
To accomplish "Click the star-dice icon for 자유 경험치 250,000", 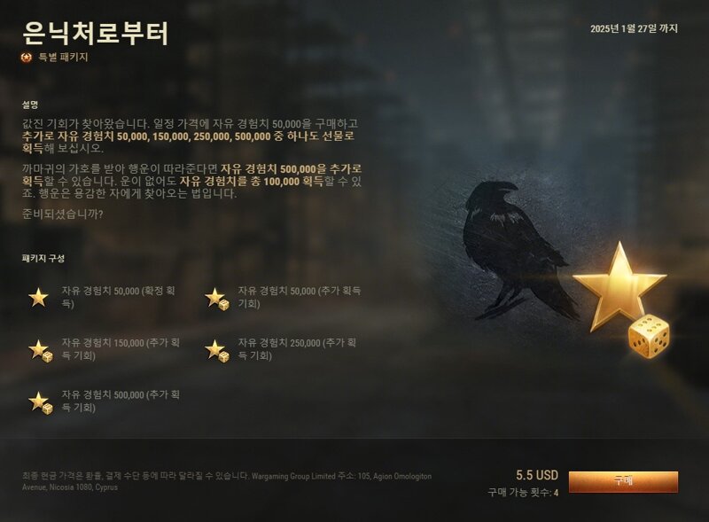I will tap(217, 351).
